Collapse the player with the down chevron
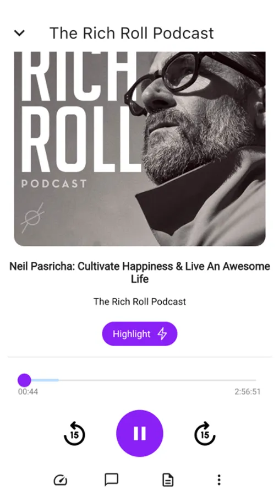This screenshot has height=496, width=279. 20,33
